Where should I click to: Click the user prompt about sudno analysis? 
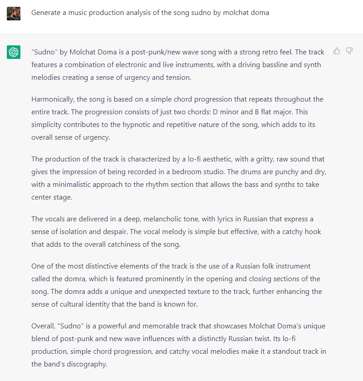[x=150, y=13]
